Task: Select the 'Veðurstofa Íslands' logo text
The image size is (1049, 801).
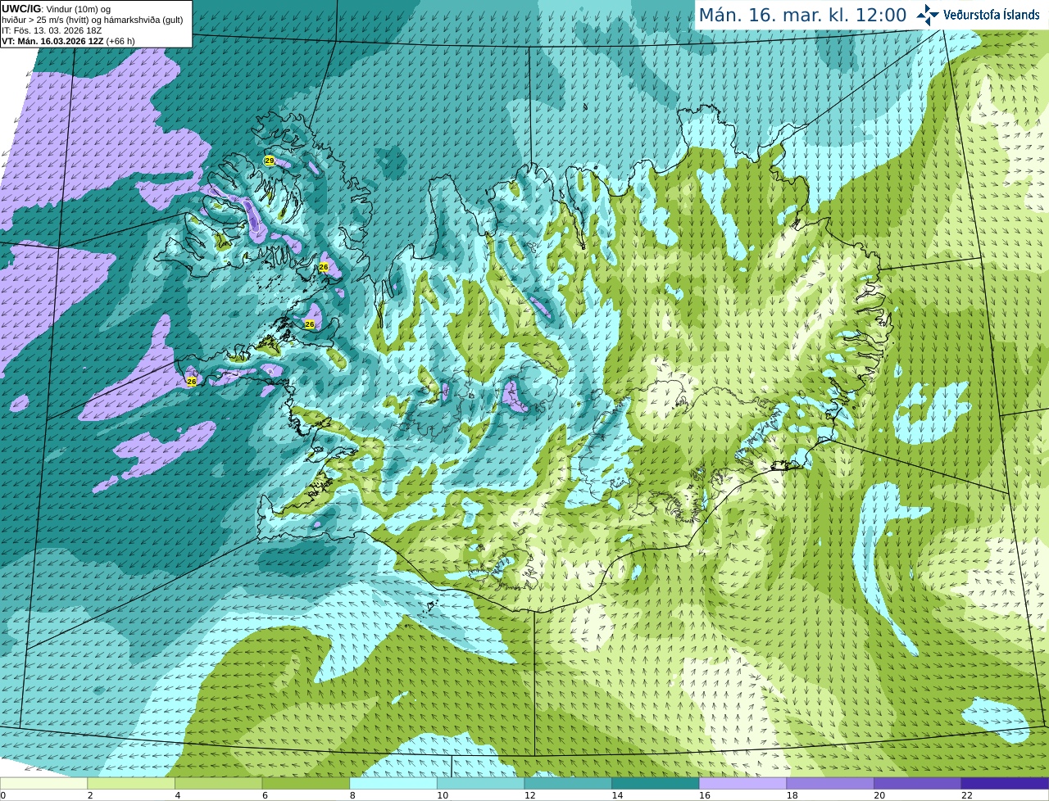Action: click(992, 15)
